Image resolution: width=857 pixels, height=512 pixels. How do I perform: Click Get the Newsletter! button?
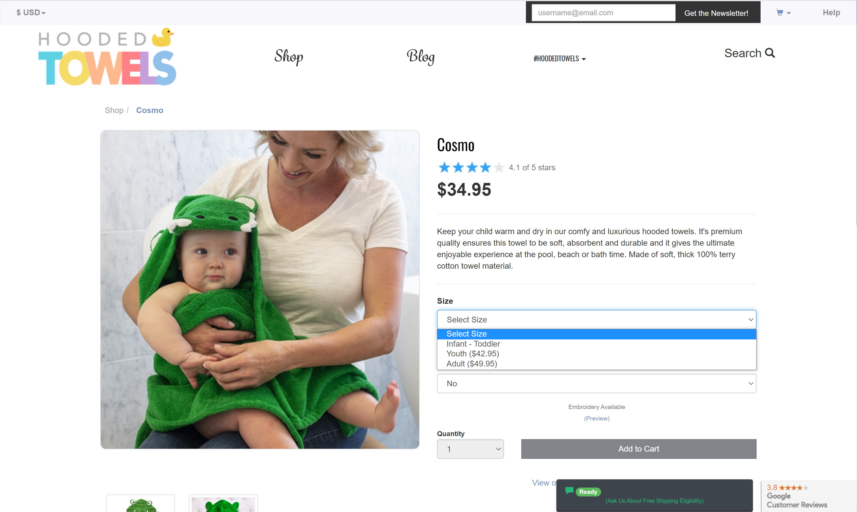[716, 13]
